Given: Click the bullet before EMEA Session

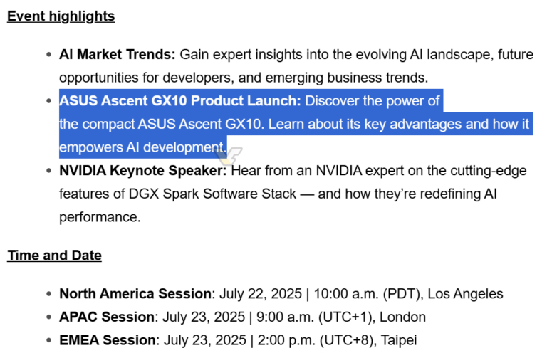Looking at the screenshot, I should click(x=49, y=340).
